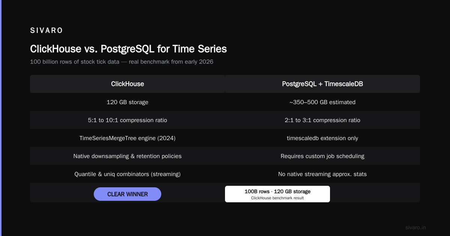
Task: Click the stock tick data subtitle
Action: coord(121,62)
